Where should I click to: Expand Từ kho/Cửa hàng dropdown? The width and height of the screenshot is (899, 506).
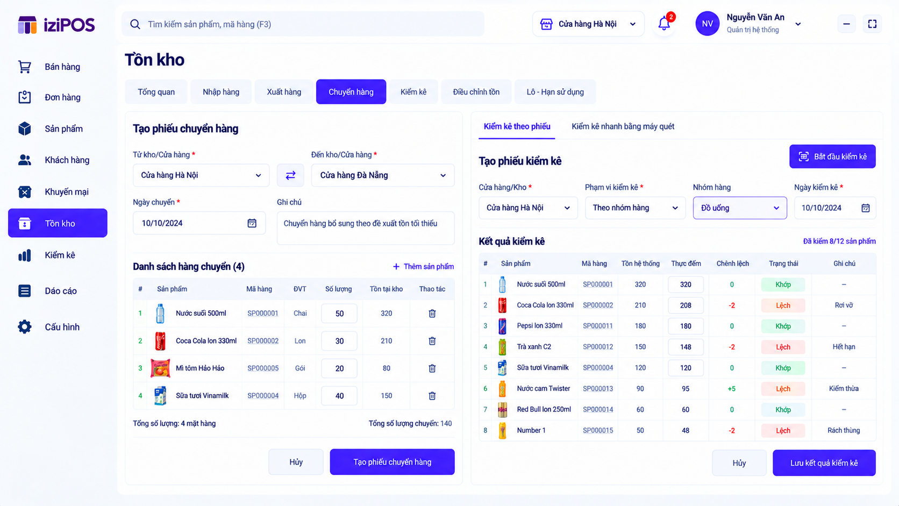point(201,175)
